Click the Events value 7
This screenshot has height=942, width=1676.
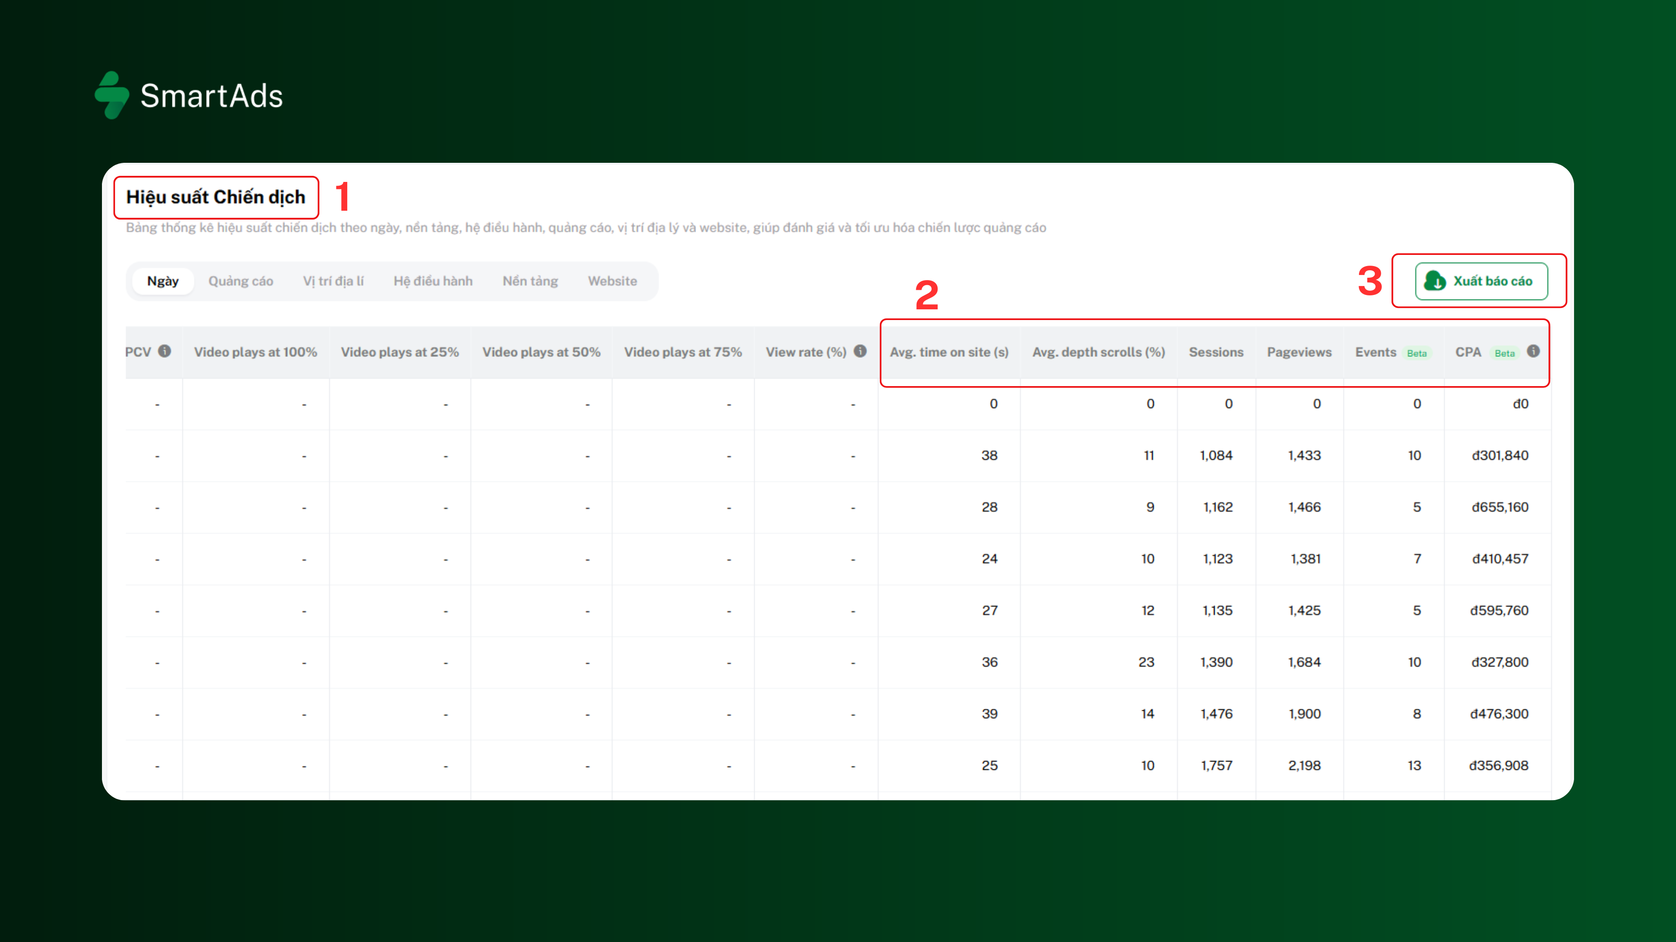1418,558
